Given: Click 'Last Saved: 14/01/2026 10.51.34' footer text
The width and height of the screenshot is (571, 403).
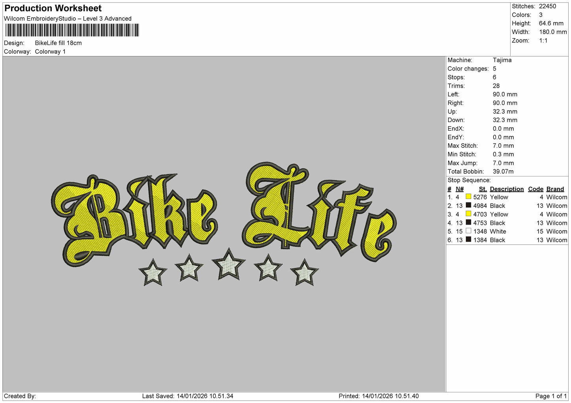Looking at the screenshot, I should (188, 396).
